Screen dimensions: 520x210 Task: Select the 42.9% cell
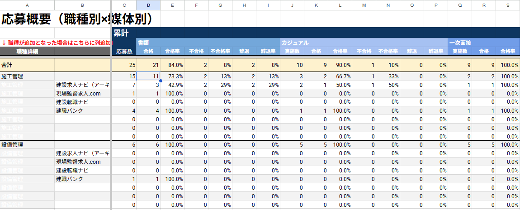pyautogui.click(x=172, y=85)
